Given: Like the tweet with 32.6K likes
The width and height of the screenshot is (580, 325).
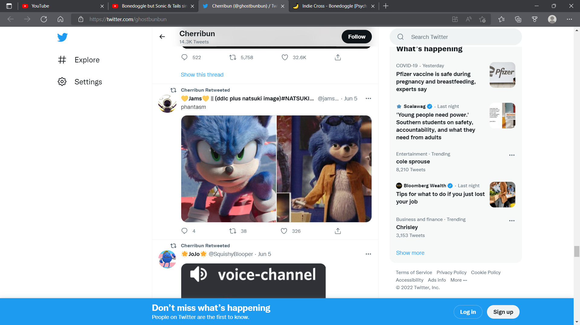Looking at the screenshot, I should pos(285,57).
